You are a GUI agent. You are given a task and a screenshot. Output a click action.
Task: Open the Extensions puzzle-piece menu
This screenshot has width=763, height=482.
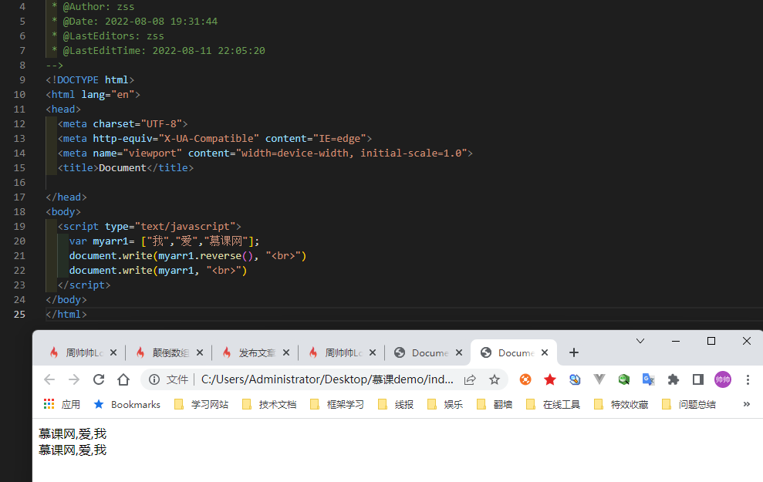[674, 379]
